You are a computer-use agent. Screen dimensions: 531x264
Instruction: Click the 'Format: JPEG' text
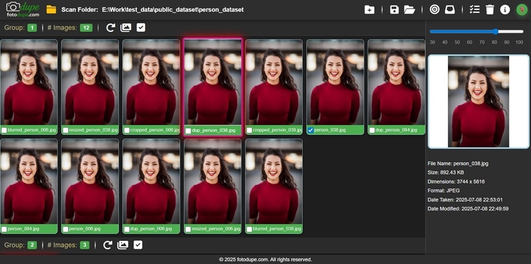(x=444, y=191)
